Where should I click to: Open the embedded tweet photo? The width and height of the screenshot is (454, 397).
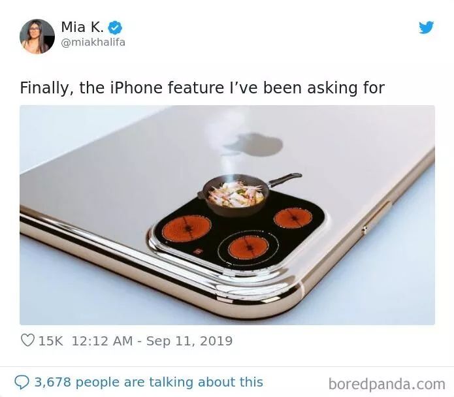(227, 215)
